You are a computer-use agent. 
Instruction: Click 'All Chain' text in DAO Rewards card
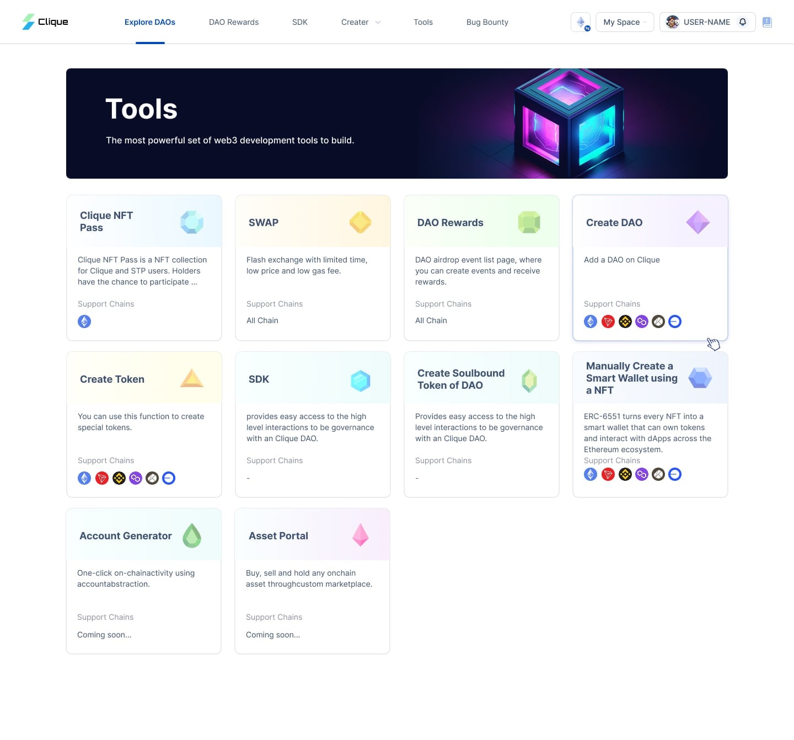[x=431, y=320]
